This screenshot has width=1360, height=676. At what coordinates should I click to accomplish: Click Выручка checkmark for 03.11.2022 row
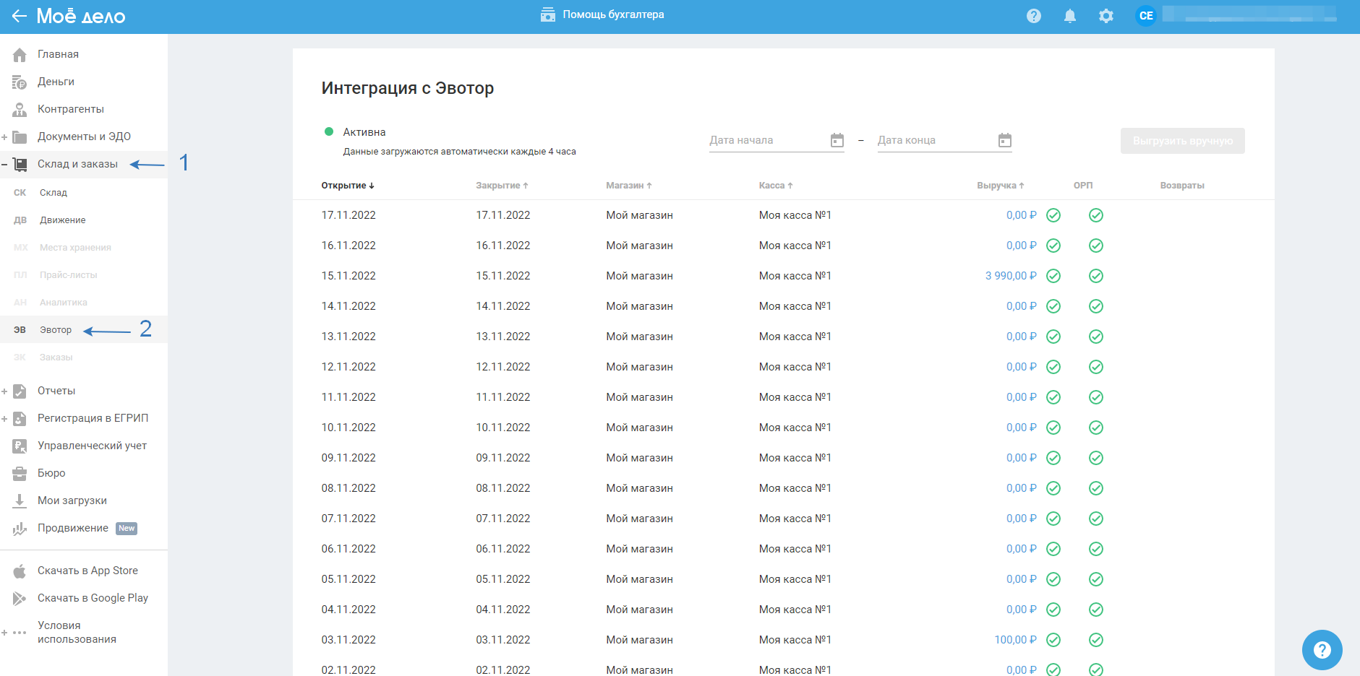pyautogui.click(x=1053, y=640)
